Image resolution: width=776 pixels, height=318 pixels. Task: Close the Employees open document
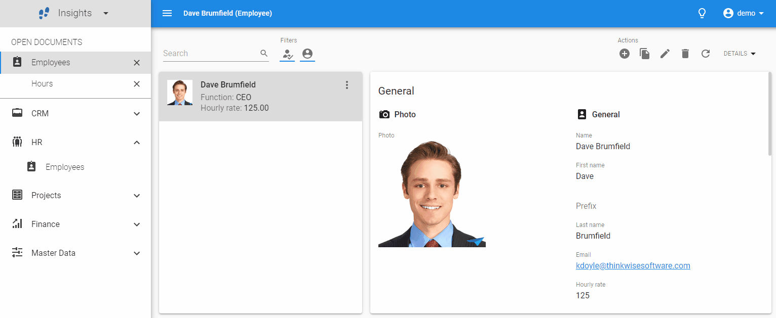[x=136, y=63]
